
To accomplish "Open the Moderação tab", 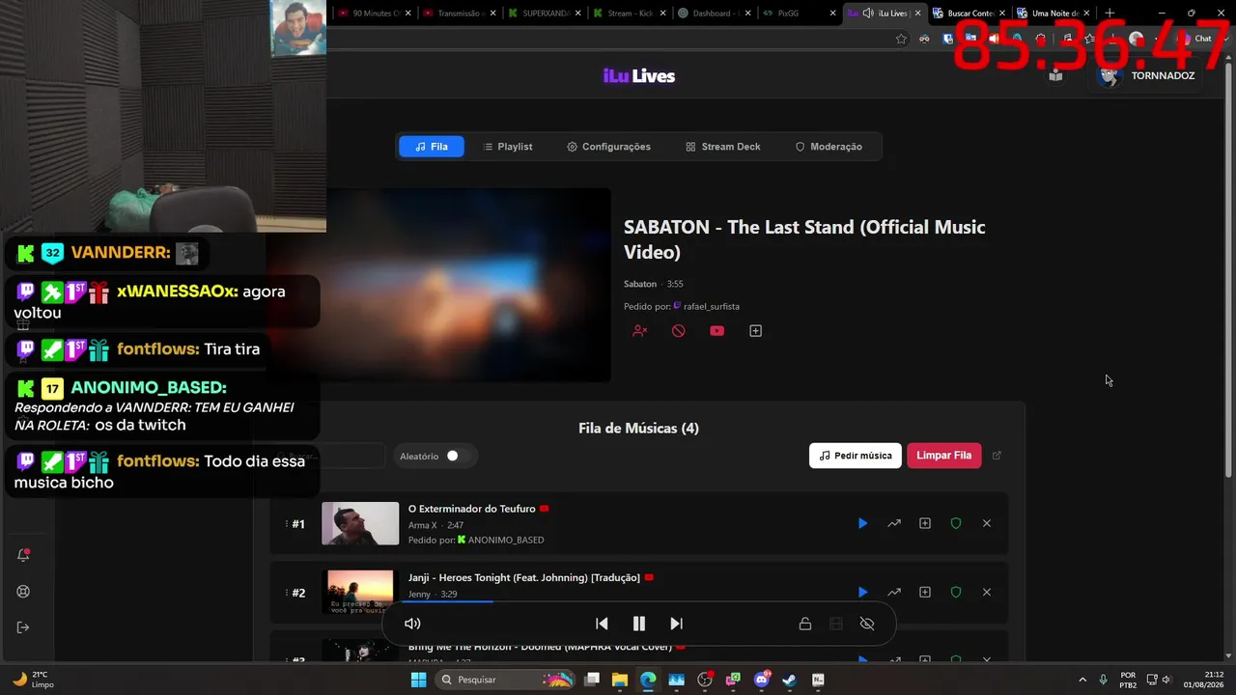I will coord(829,147).
